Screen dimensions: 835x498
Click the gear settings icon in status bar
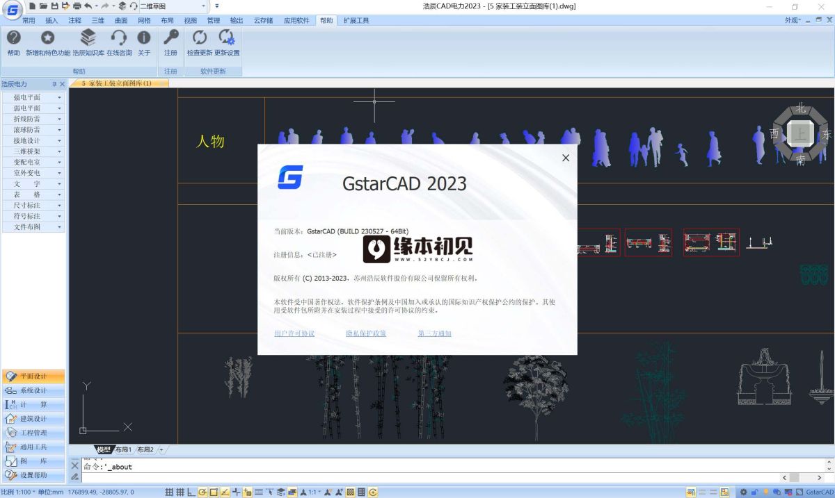743,492
